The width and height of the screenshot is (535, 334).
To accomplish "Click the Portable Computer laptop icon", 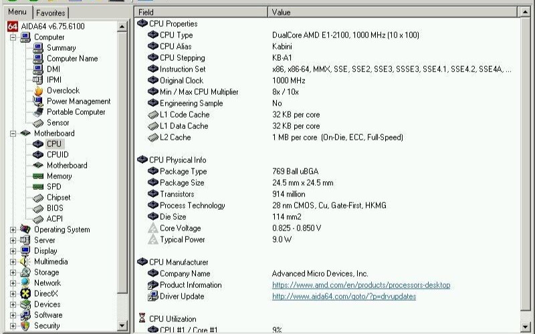I will (38, 112).
